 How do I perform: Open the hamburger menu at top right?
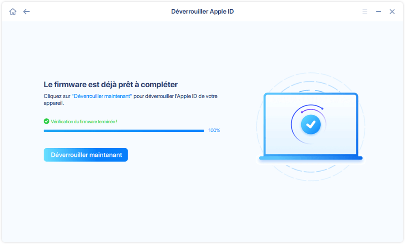[364, 12]
